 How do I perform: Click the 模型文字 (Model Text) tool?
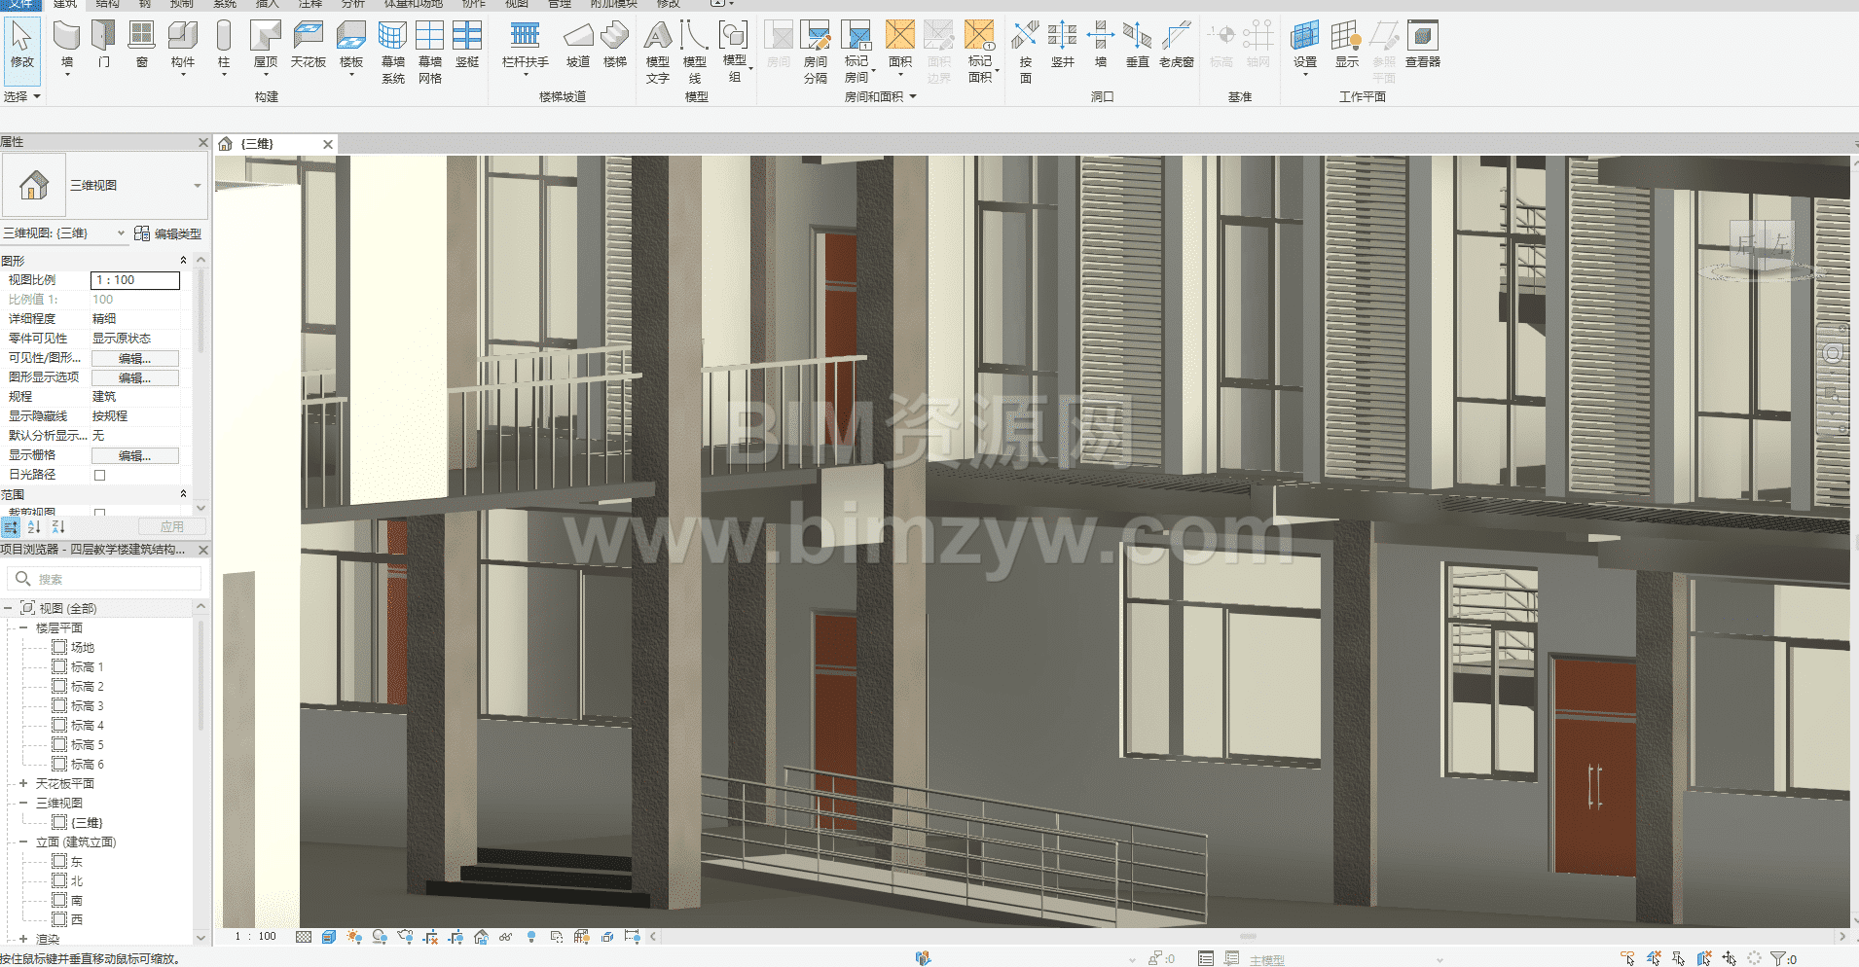tap(658, 53)
